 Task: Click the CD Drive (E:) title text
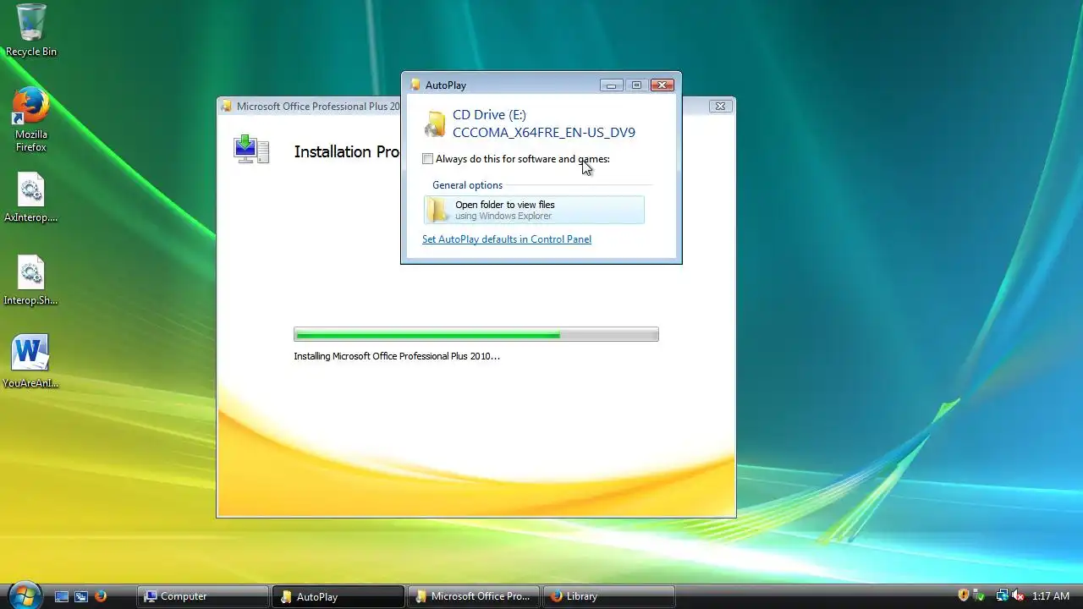(x=489, y=114)
